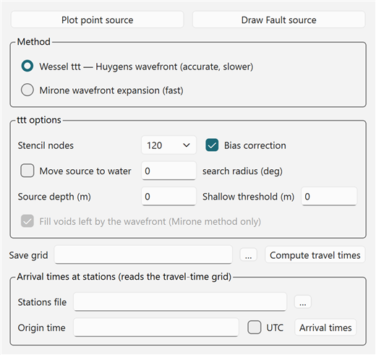376x355 pixels.
Task: Click the 'search radius (deg)' label
Action: pos(242,171)
